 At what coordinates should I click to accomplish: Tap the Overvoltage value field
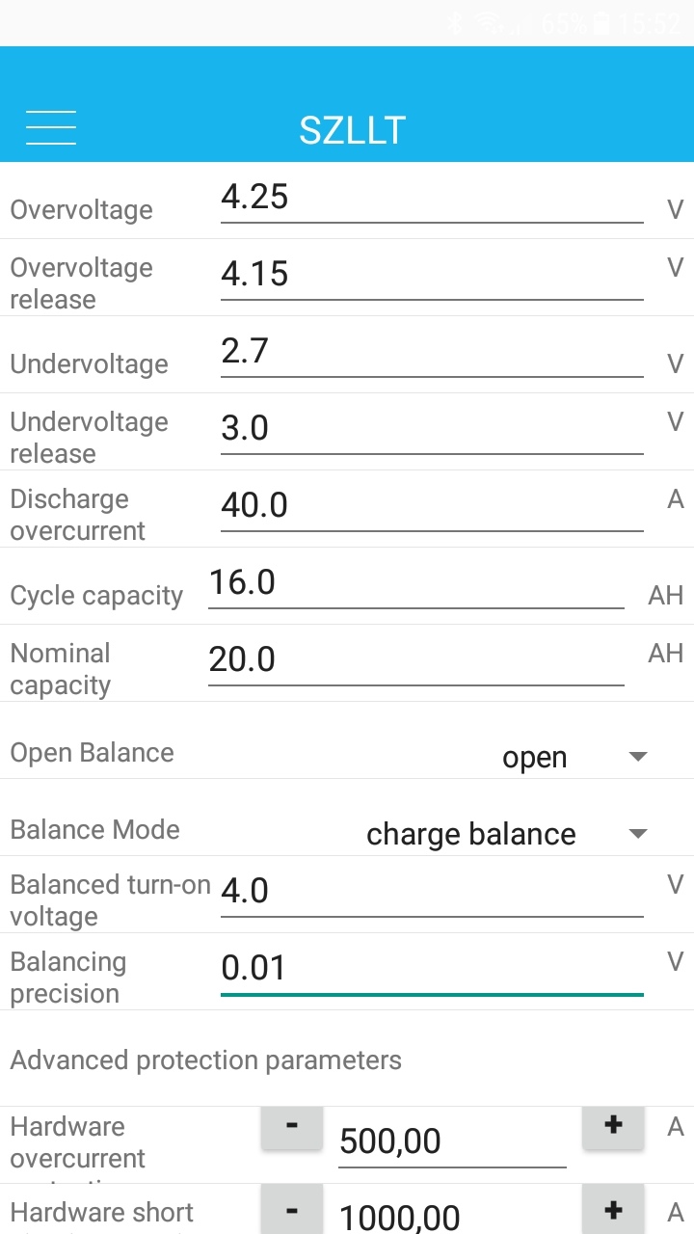(x=431, y=199)
